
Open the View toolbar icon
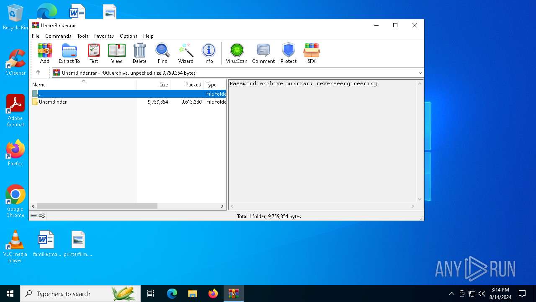pos(116,53)
